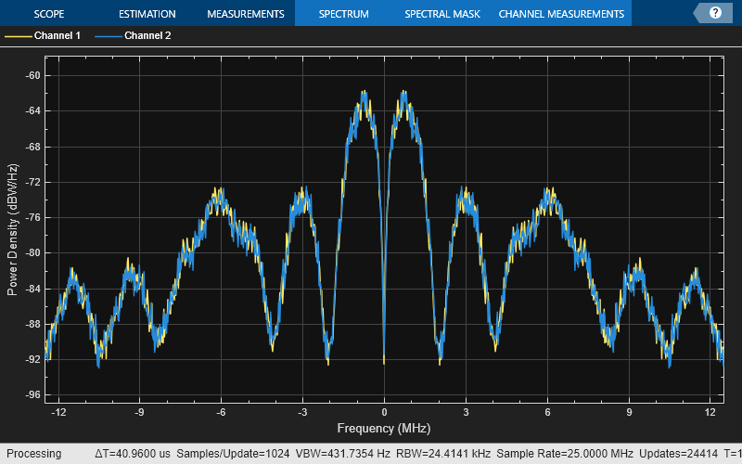
Task: Open the Spectral Mask tab
Action: pyautogui.click(x=441, y=14)
